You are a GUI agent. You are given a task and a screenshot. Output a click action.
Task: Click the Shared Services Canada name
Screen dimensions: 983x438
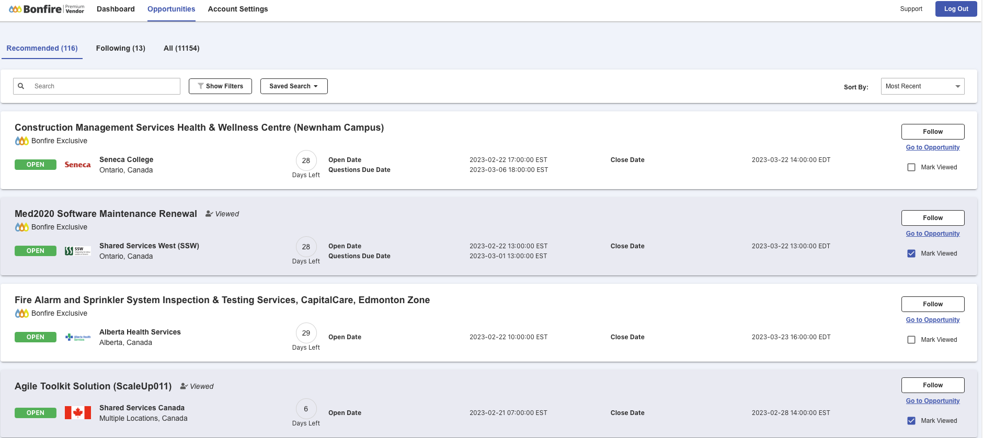tap(142, 408)
